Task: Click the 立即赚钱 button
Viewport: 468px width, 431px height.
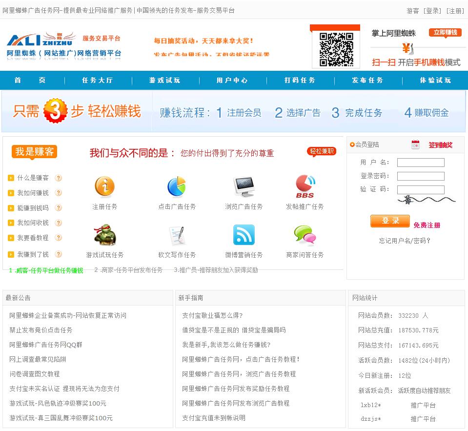Action: 446,32
